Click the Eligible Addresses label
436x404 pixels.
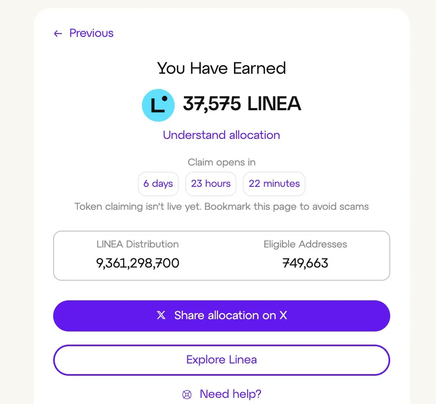[x=305, y=244]
